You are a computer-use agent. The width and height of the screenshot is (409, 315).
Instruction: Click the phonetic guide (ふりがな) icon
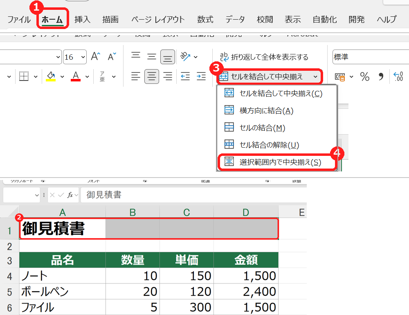(102, 76)
